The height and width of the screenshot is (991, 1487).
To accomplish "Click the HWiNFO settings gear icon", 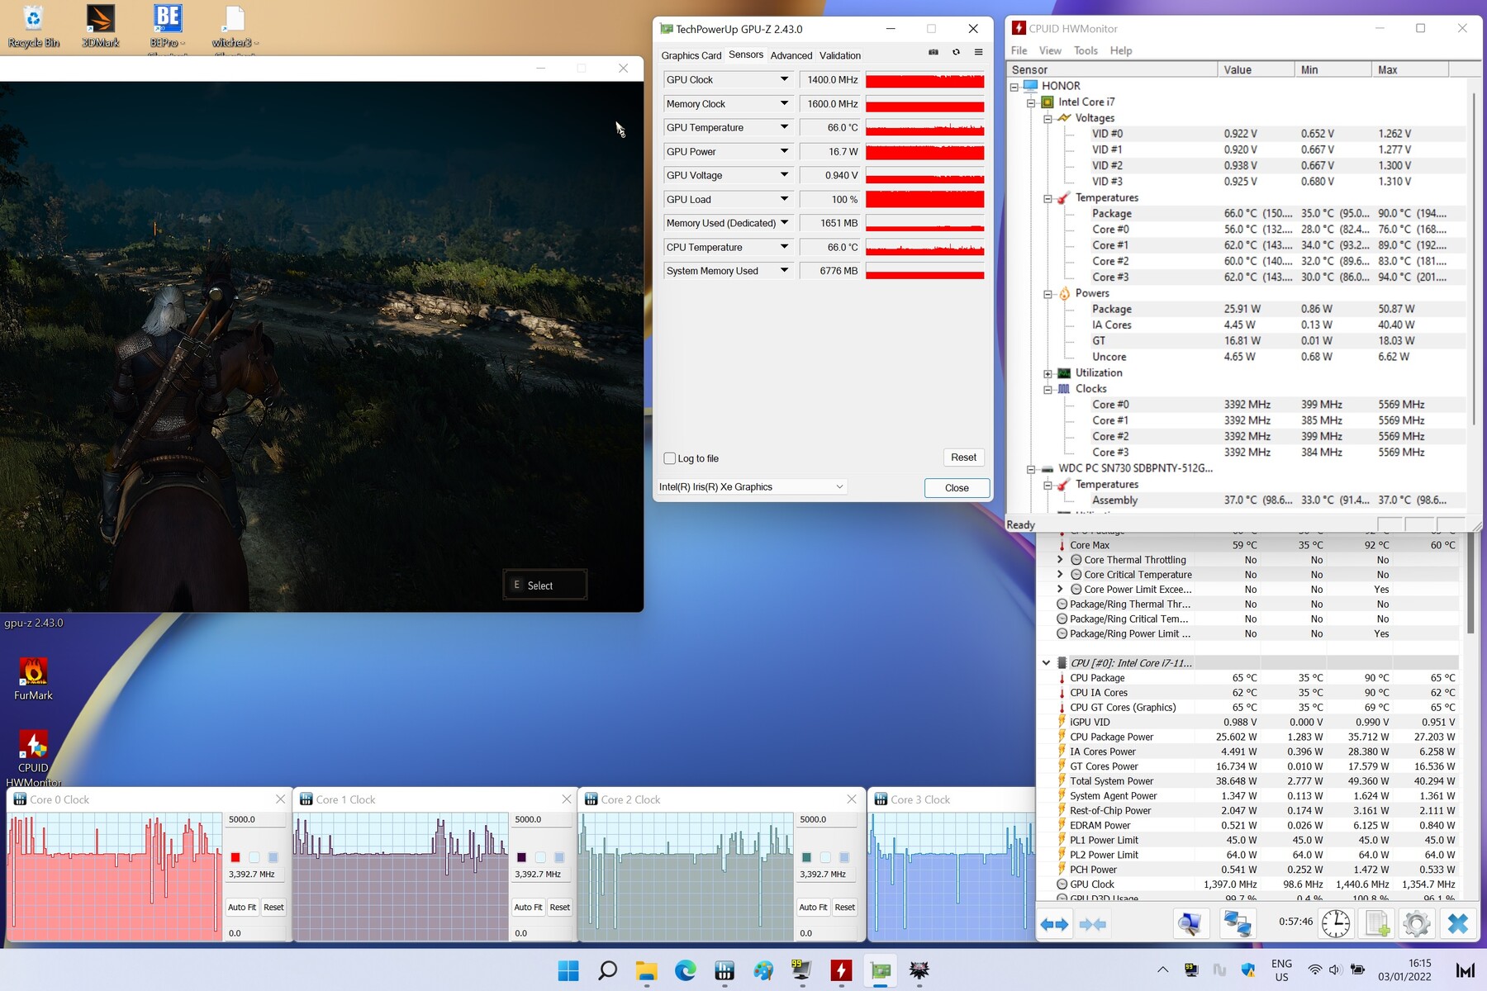I will pyautogui.click(x=1416, y=923).
